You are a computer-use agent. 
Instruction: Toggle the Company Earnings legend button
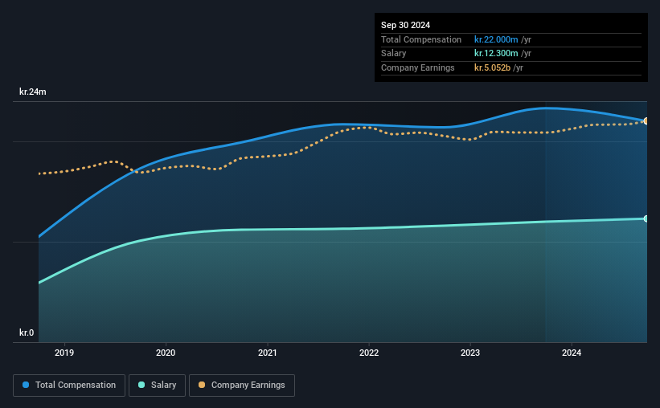click(x=242, y=386)
